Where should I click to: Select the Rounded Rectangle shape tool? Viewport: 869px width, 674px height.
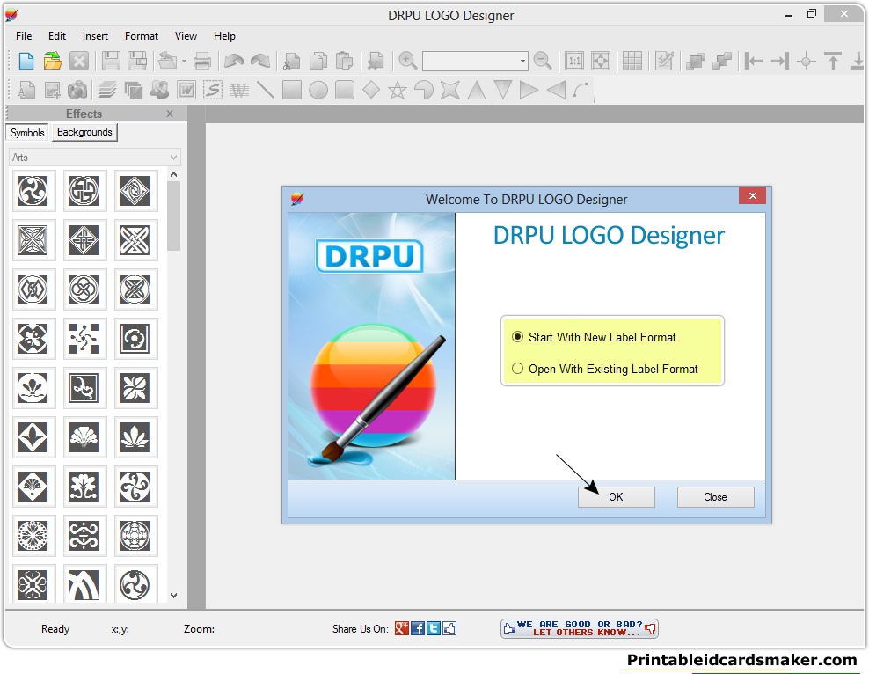click(345, 90)
